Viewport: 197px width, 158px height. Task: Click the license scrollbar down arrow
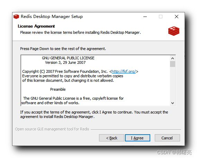click(x=172, y=103)
